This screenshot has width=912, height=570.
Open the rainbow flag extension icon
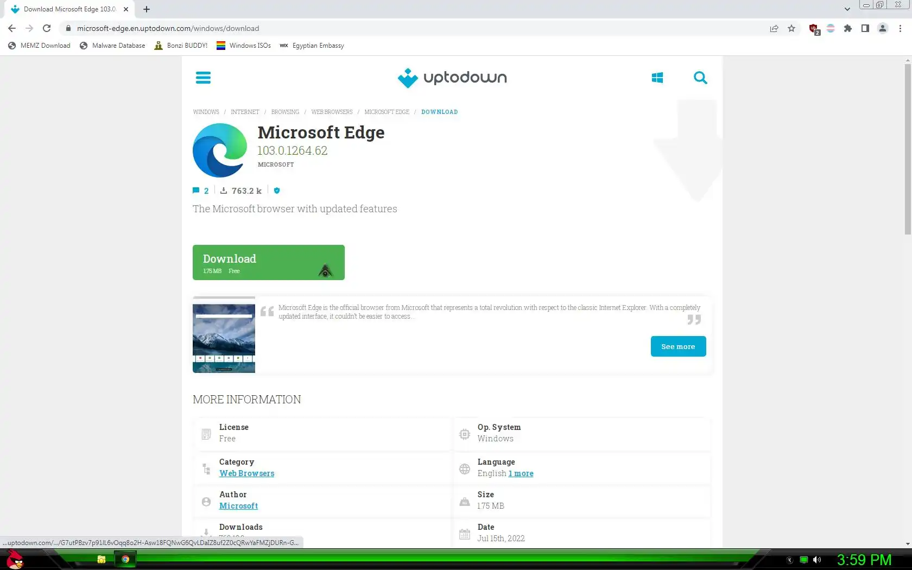831,28
